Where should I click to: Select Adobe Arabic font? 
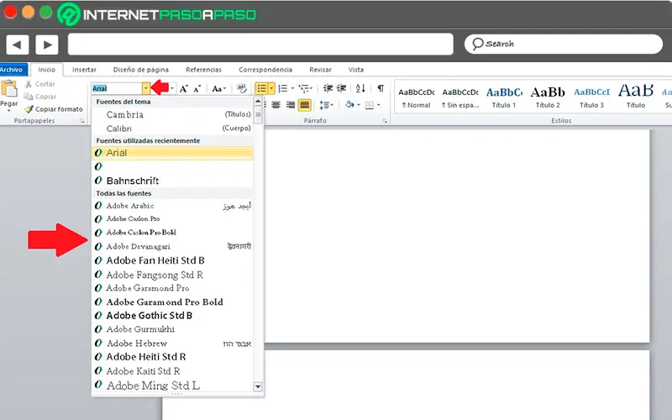click(x=173, y=206)
